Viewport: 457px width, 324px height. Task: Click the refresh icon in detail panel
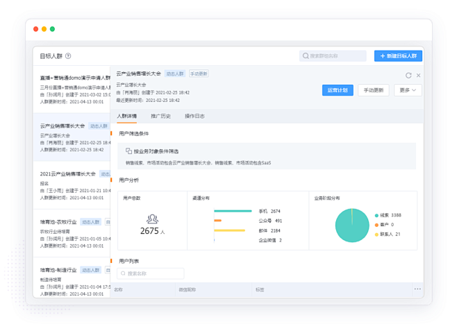click(408, 75)
